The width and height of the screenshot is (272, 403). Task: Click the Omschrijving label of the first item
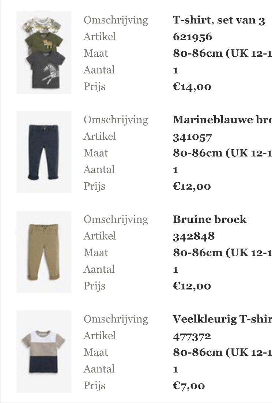click(116, 20)
